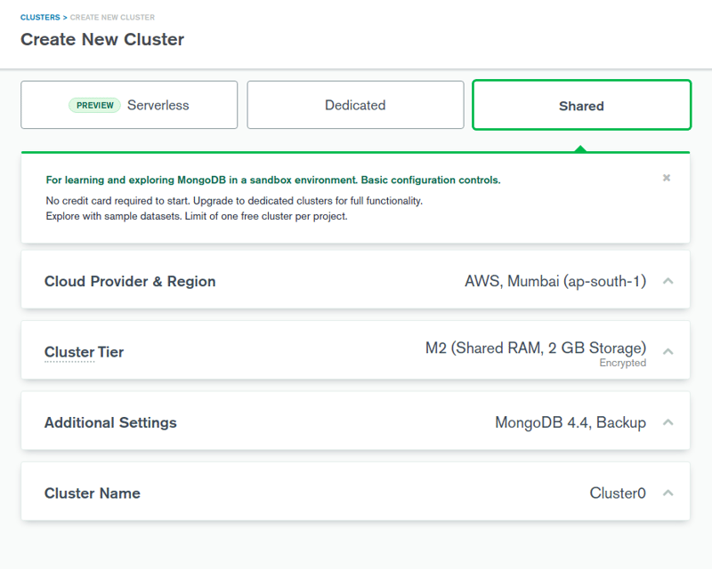This screenshot has height=569, width=712.
Task: Click the PREVIEW badge on Serverless
Action: 94,105
